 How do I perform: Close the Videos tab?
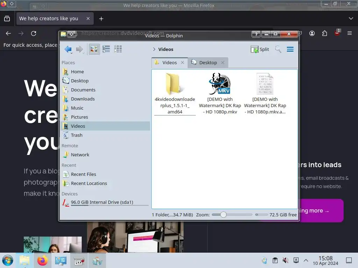click(x=182, y=62)
